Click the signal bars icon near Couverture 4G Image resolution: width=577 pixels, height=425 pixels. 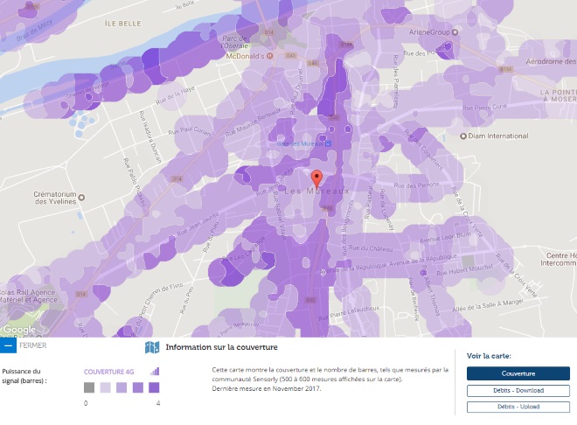point(155,371)
